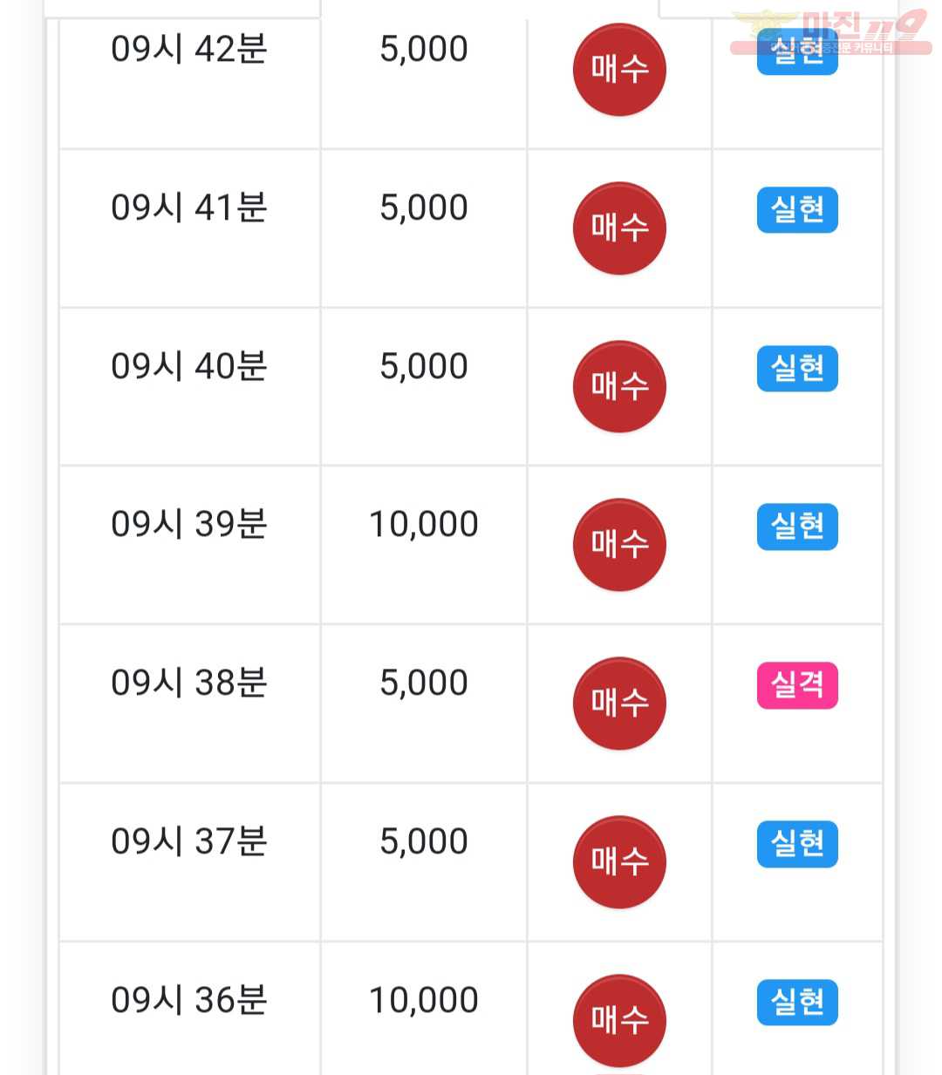This screenshot has height=1075, width=942.
Task: Click the red 매수 button for 09시 38분
Action: [x=619, y=704]
